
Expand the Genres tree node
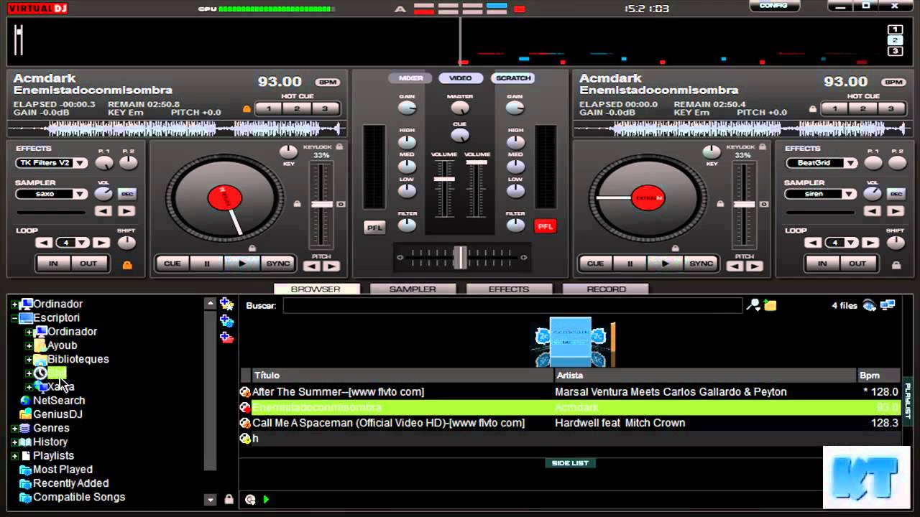click(x=14, y=428)
